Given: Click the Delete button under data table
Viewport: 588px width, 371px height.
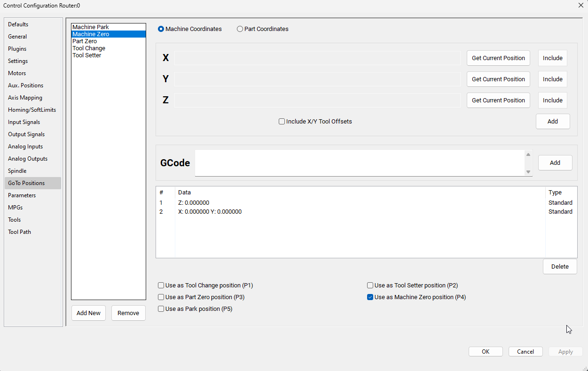Looking at the screenshot, I should pos(560,267).
